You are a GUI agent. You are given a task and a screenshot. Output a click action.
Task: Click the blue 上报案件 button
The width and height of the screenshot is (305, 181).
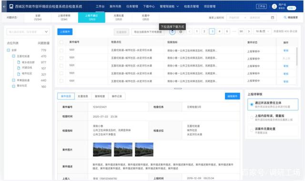(65, 32)
